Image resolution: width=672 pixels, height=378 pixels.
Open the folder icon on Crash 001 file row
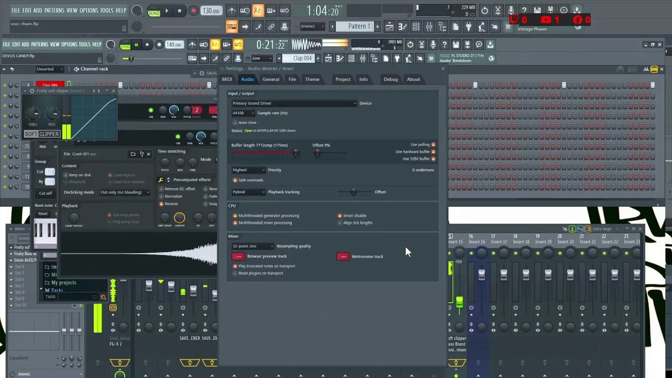point(133,154)
